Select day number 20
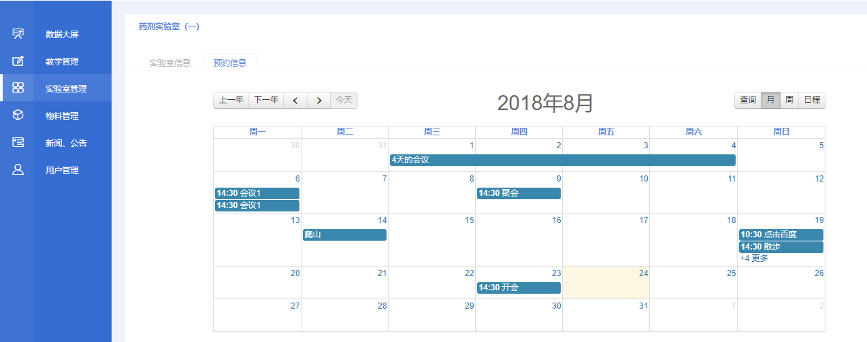Screen dimensions: 867x342 pos(295,273)
